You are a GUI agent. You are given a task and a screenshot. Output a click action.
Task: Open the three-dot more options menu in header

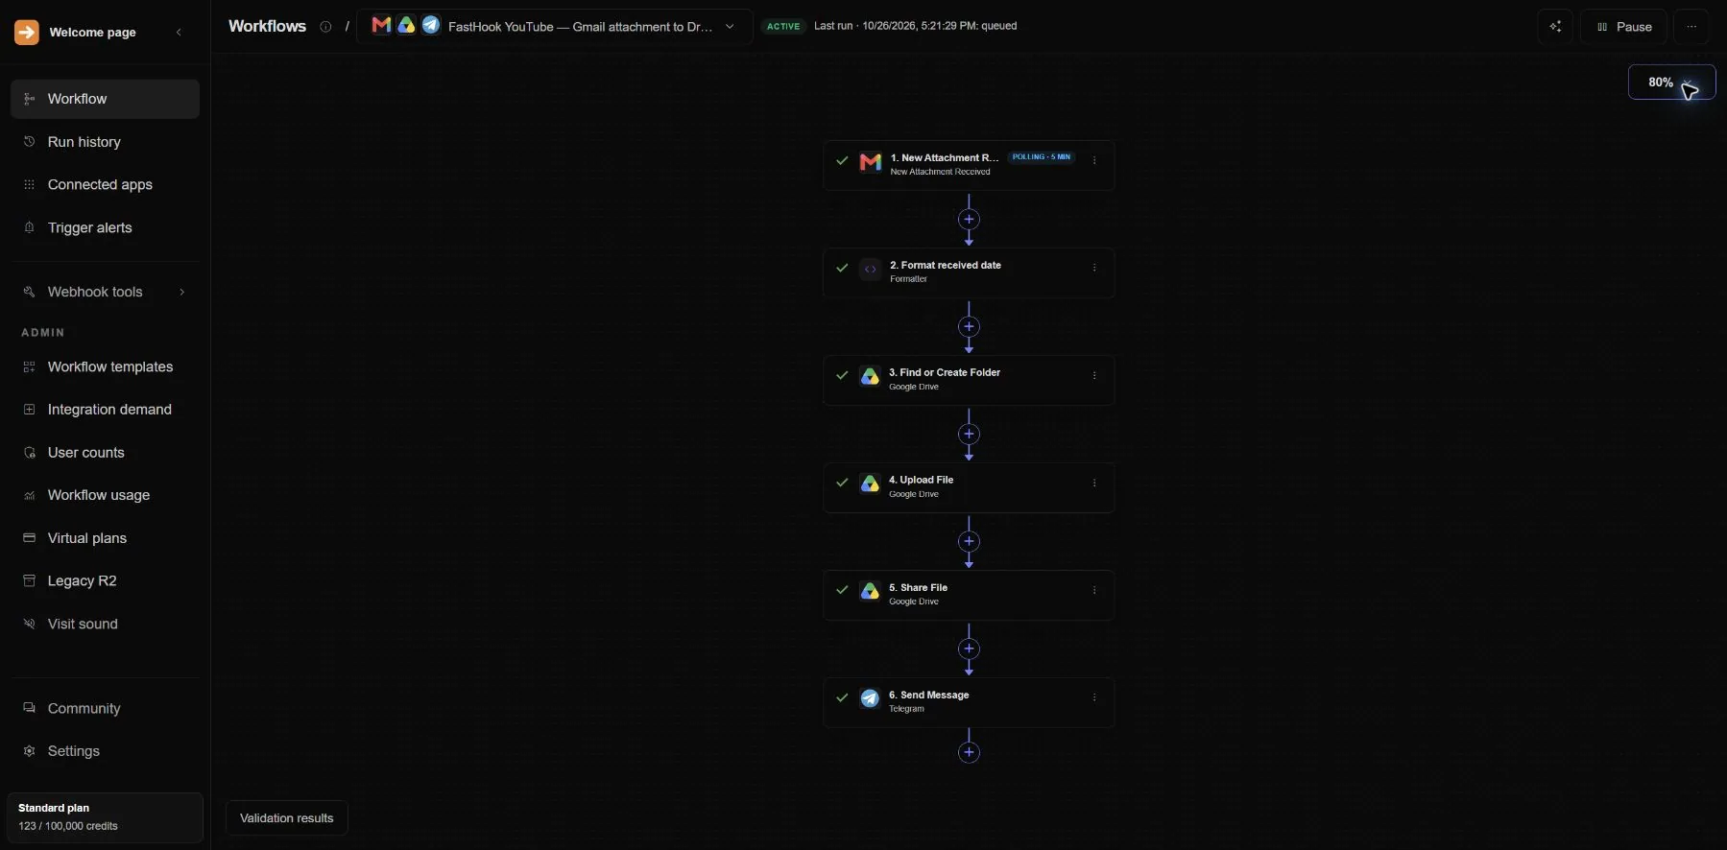pyautogui.click(x=1691, y=27)
